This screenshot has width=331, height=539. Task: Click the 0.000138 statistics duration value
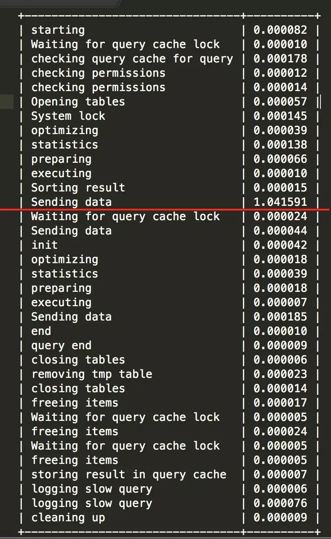coord(280,145)
